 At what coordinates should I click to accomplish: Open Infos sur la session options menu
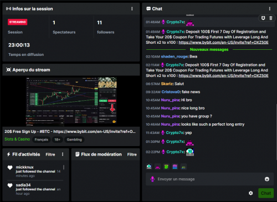point(132,9)
